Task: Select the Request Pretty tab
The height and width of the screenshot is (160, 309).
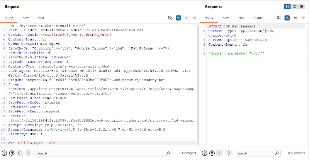Action: pos(9,18)
